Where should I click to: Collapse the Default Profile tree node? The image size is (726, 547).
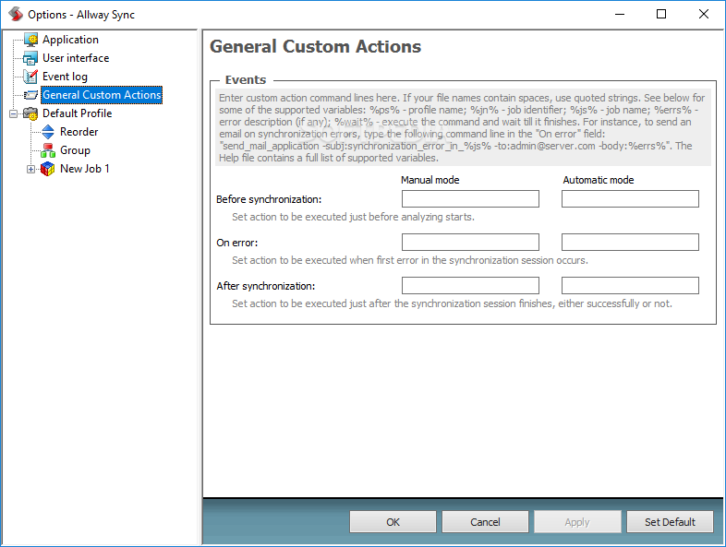[14, 113]
